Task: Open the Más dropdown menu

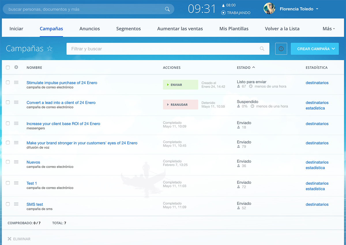Action: 329,29
